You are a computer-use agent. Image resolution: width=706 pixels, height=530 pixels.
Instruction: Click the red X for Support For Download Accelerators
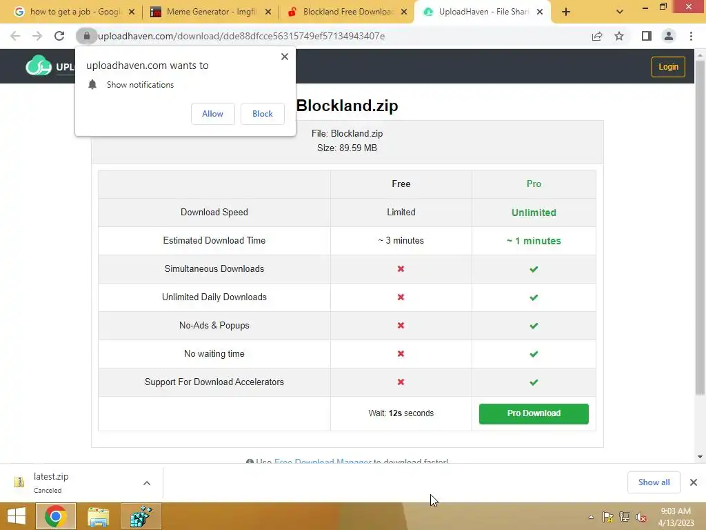401,382
